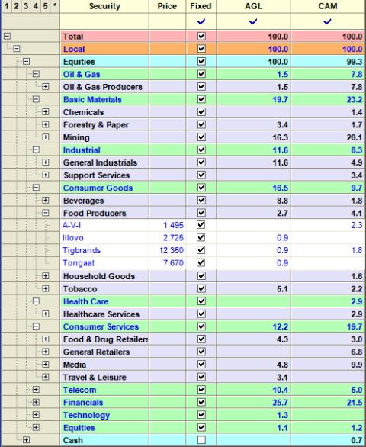The height and width of the screenshot is (447, 366).
Task: Expand the Technology sector
Action: click(36, 415)
